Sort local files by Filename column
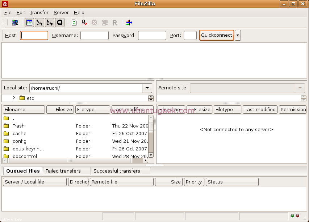The image size is (309, 222). coord(24,109)
